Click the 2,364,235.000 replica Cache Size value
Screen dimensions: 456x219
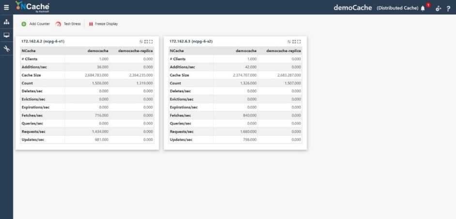(x=141, y=75)
